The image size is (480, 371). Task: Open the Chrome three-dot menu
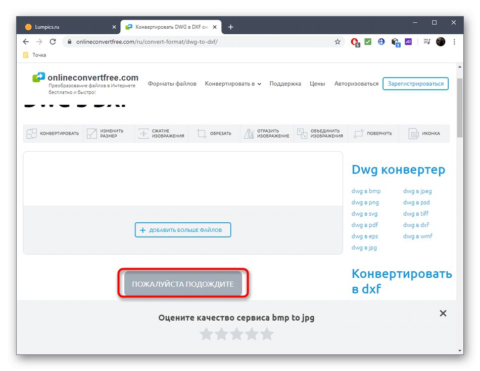click(454, 41)
